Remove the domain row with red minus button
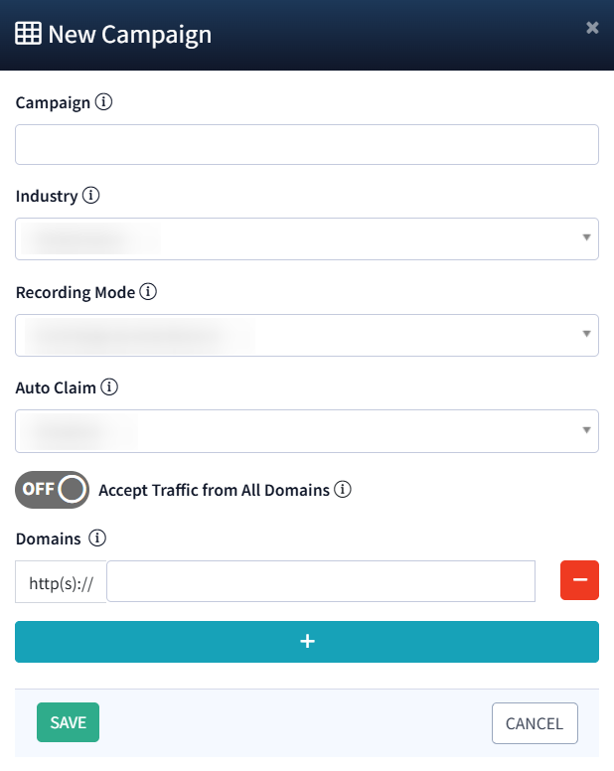Screen dimensions: 614x771 579,580
